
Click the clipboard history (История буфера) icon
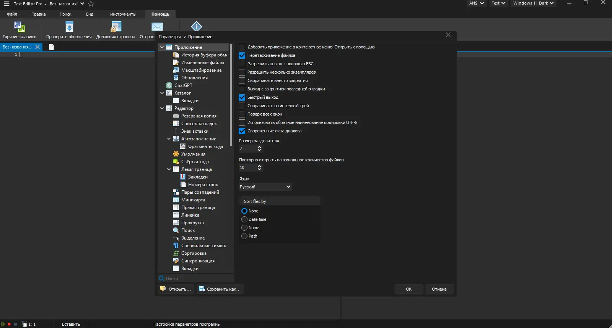pyautogui.click(x=176, y=55)
